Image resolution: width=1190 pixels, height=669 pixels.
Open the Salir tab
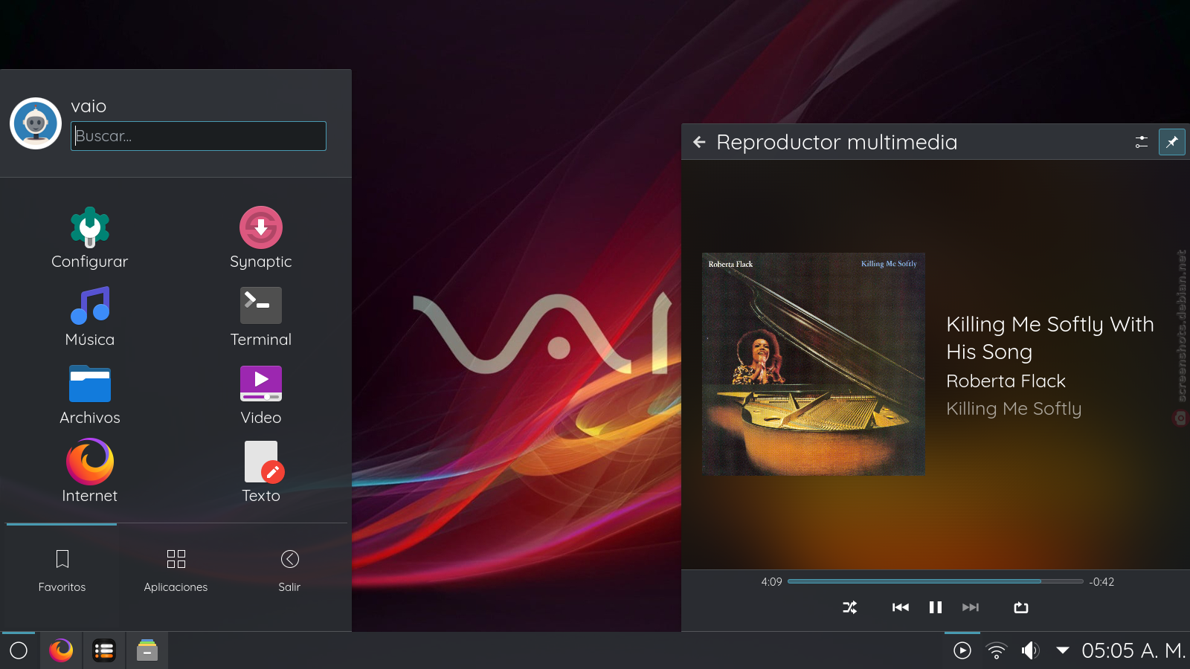pos(289,571)
